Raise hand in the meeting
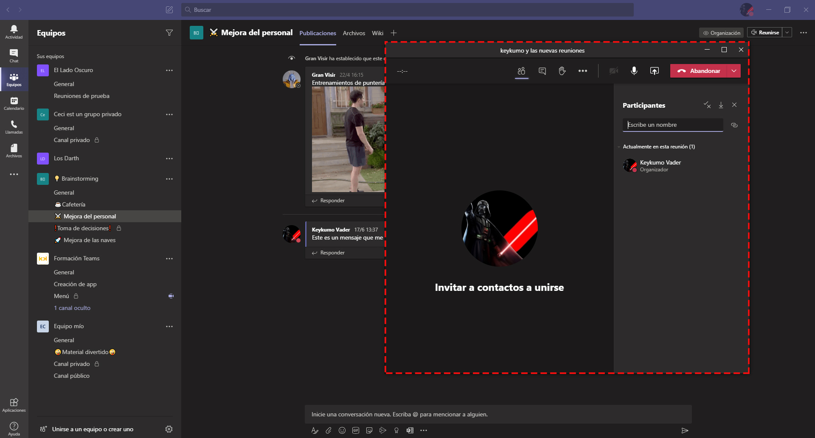815x438 pixels. click(562, 71)
